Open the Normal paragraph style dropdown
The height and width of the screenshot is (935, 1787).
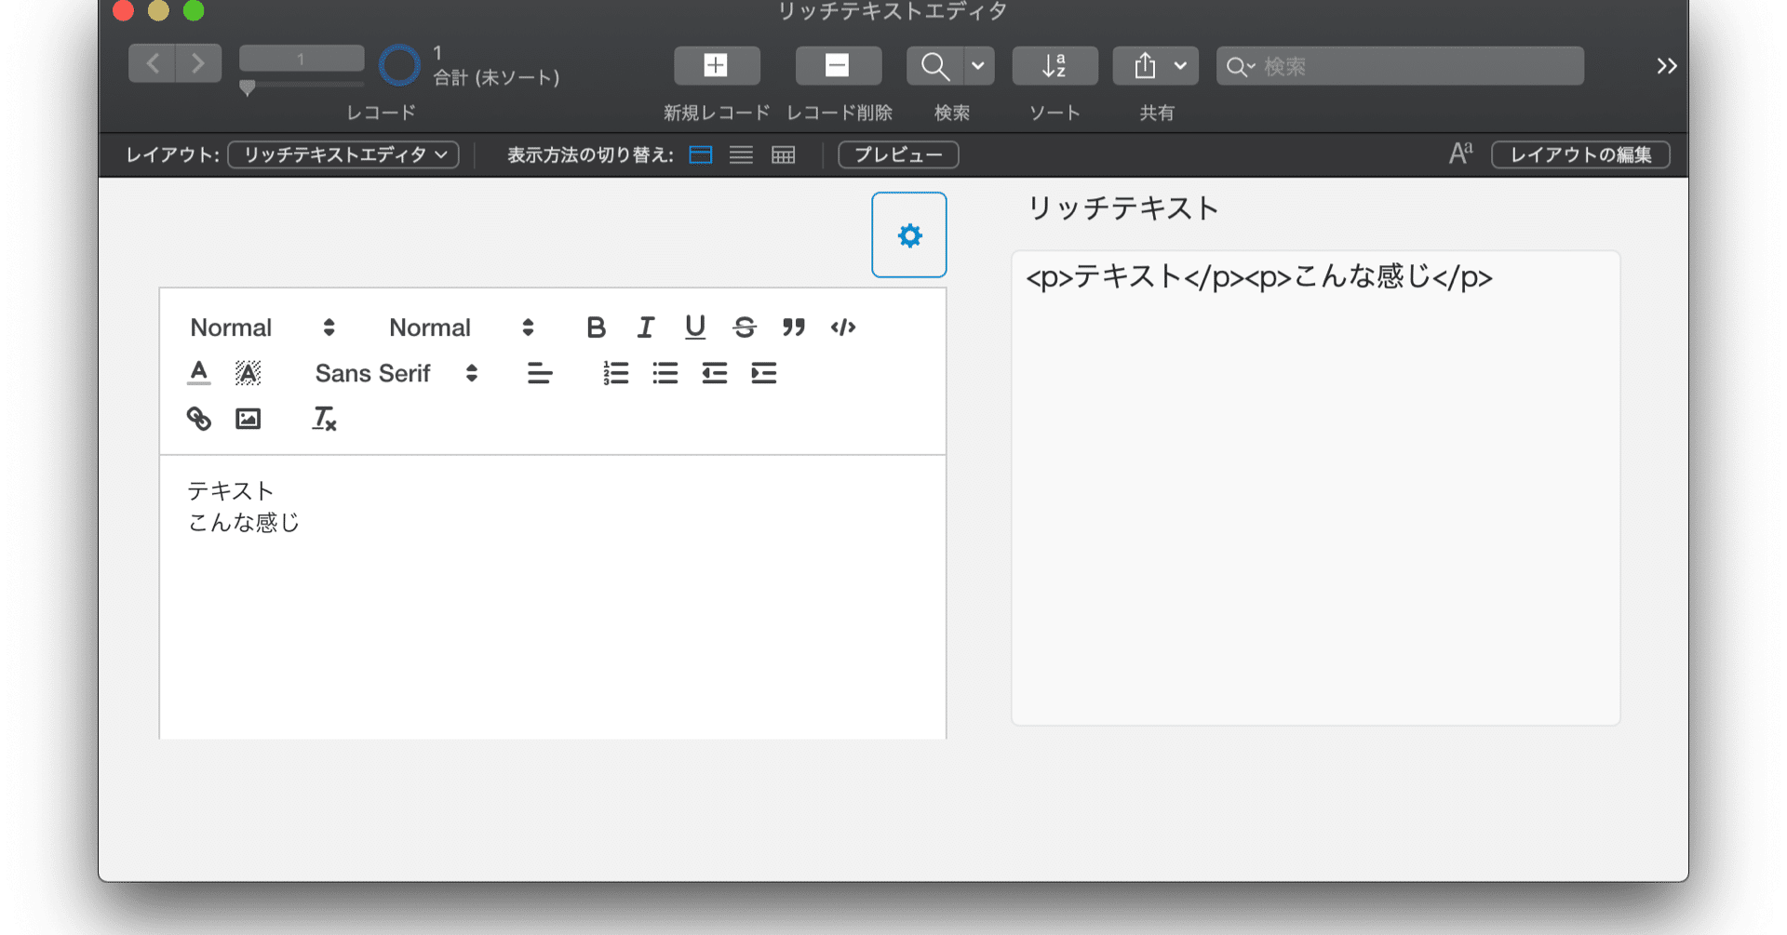coord(259,327)
